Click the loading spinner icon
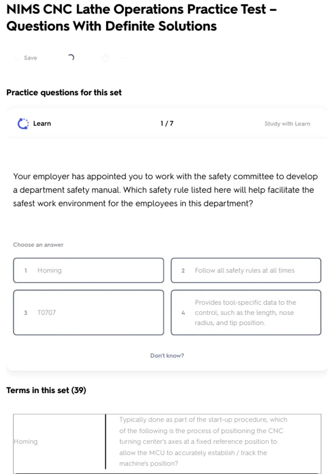 (71, 57)
